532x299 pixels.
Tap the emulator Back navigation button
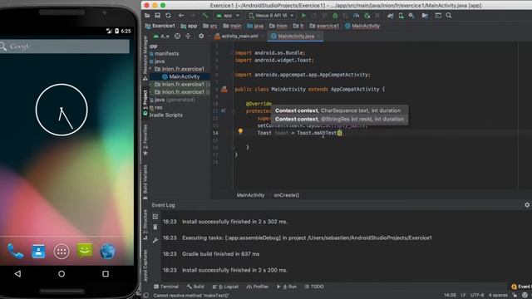tap(17, 273)
